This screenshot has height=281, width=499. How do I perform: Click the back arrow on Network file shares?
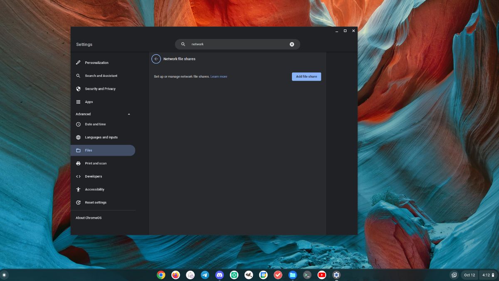click(x=156, y=59)
